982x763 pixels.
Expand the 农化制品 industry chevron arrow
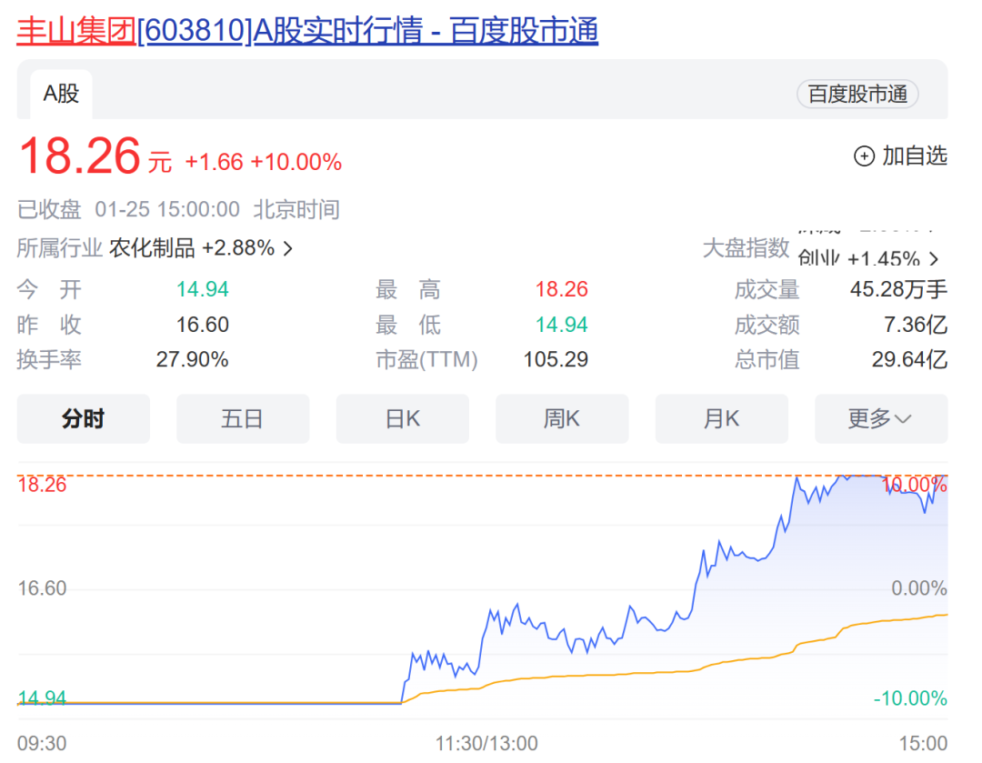(288, 248)
